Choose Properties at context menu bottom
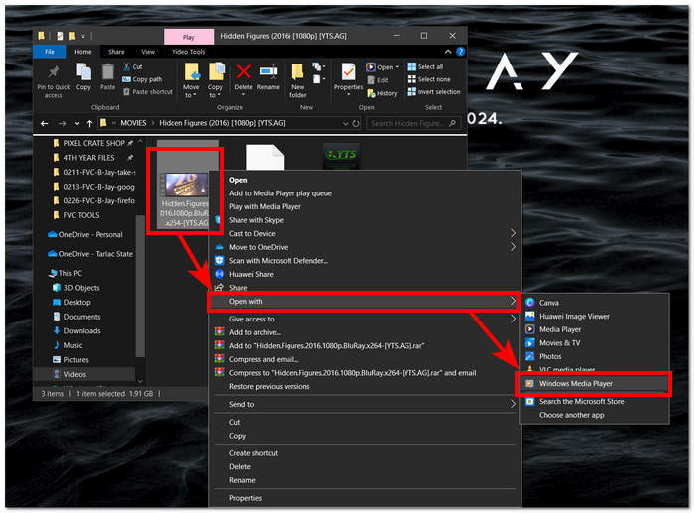 click(245, 498)
